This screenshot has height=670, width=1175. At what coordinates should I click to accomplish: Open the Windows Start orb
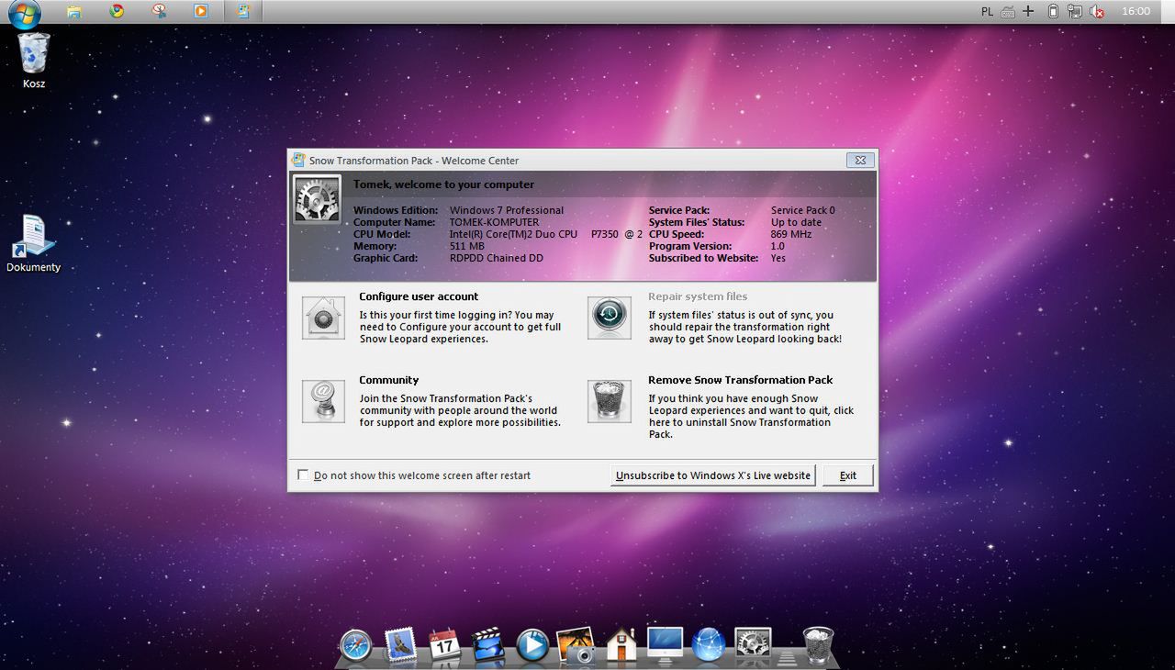coord(25,12)
